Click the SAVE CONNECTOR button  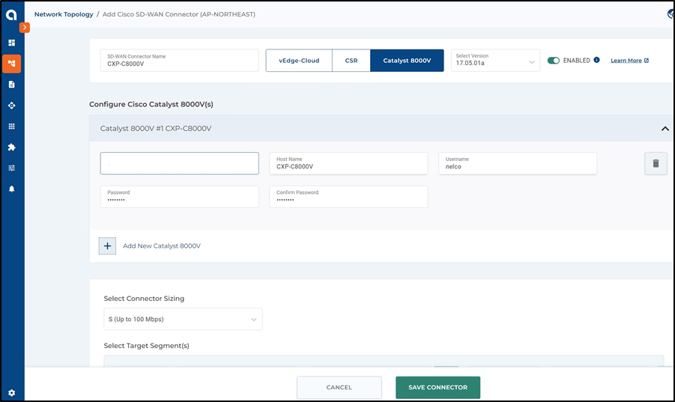438,387
